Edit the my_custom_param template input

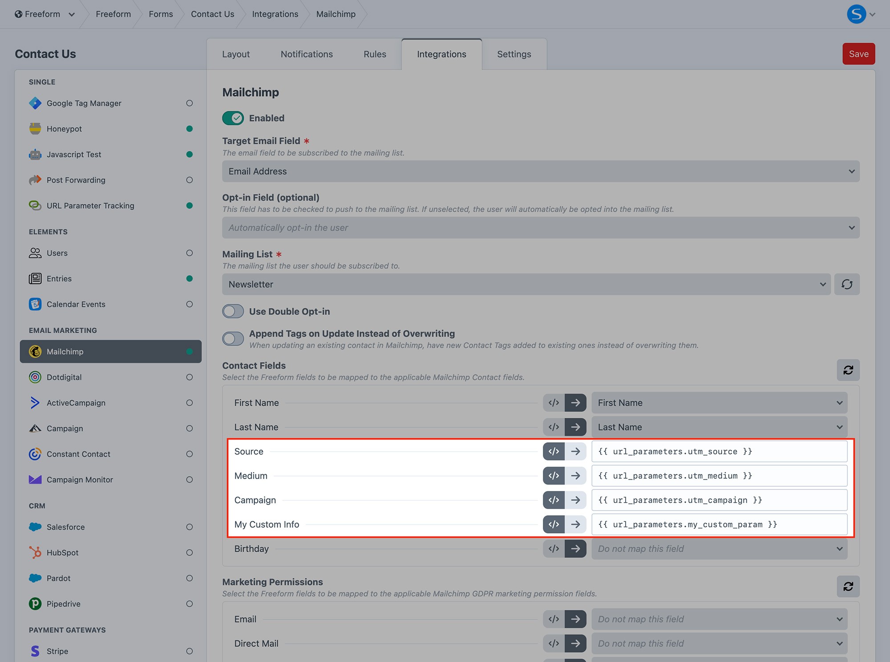719,525
